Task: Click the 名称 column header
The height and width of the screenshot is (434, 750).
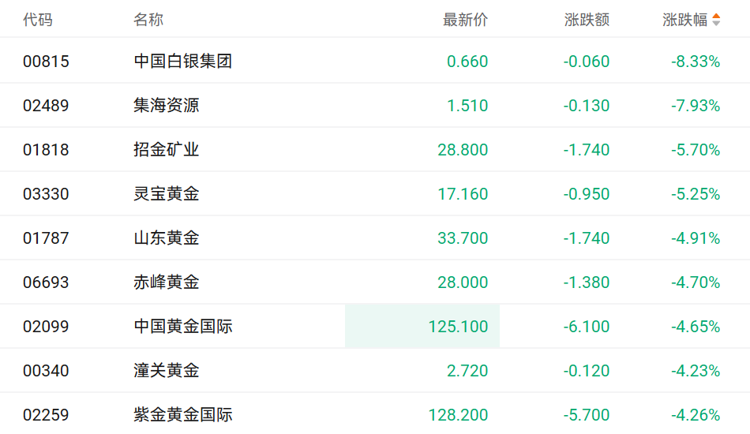Action: [148, 20]
